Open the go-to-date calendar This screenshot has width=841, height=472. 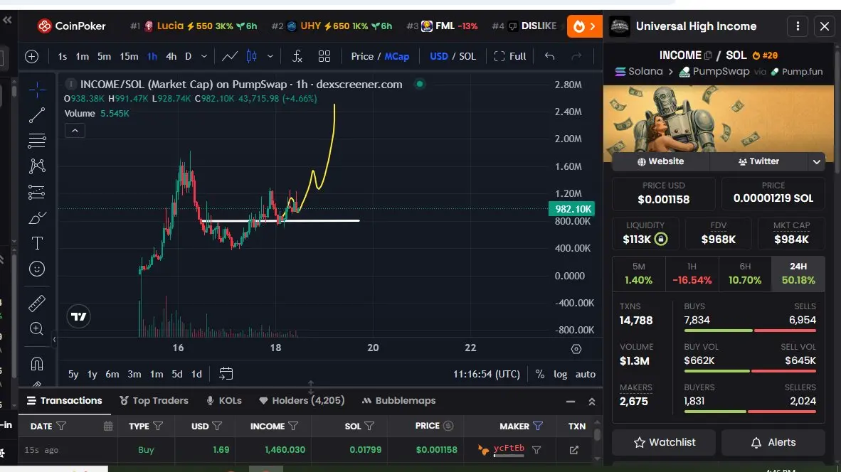[x=226, y=374]
